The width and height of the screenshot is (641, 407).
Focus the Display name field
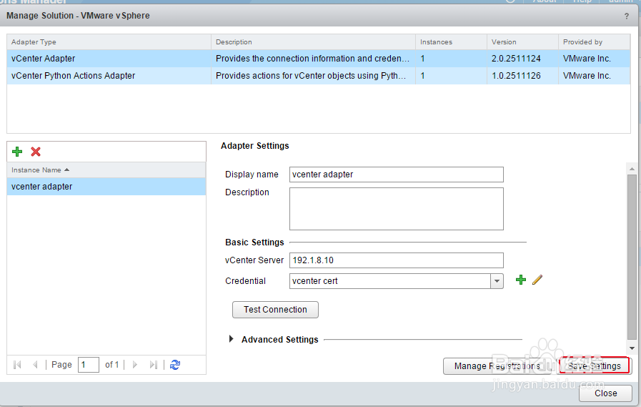click(396, 175)
